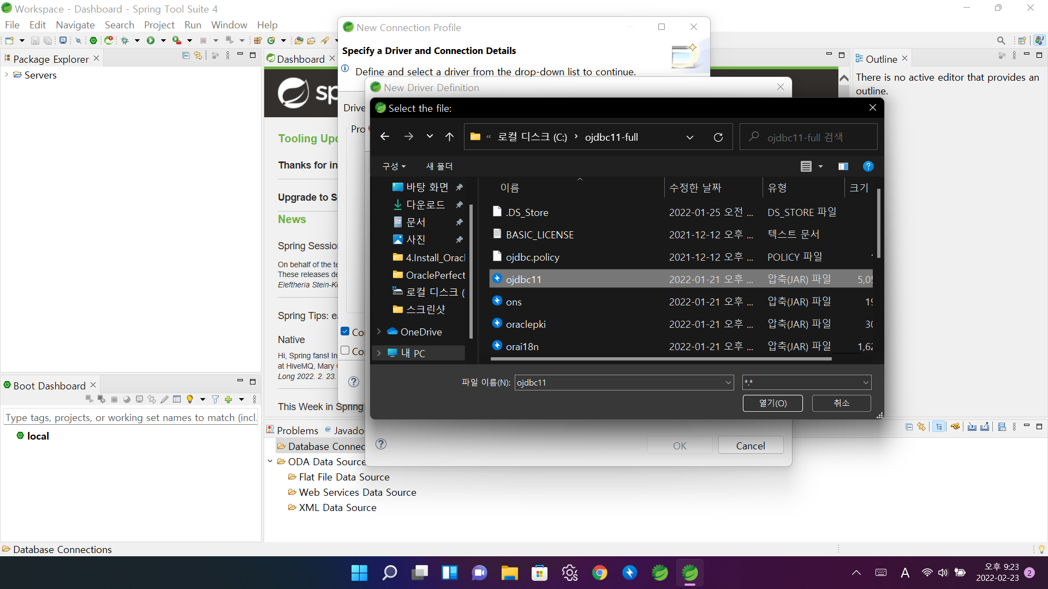Switch to the Problems tab
Screen dimensions: 1048x589
click(297, 430)
